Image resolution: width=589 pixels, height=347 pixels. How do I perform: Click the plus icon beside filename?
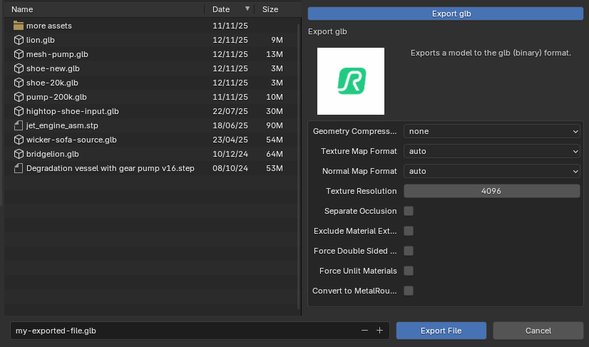pyautogui.click(x=379, y=331)
